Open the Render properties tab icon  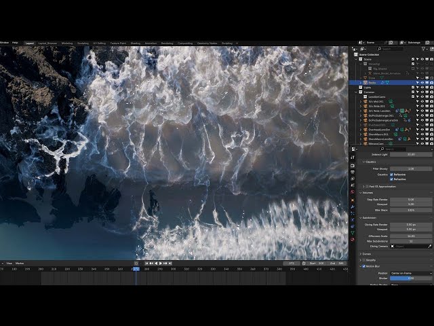[353, 166]
